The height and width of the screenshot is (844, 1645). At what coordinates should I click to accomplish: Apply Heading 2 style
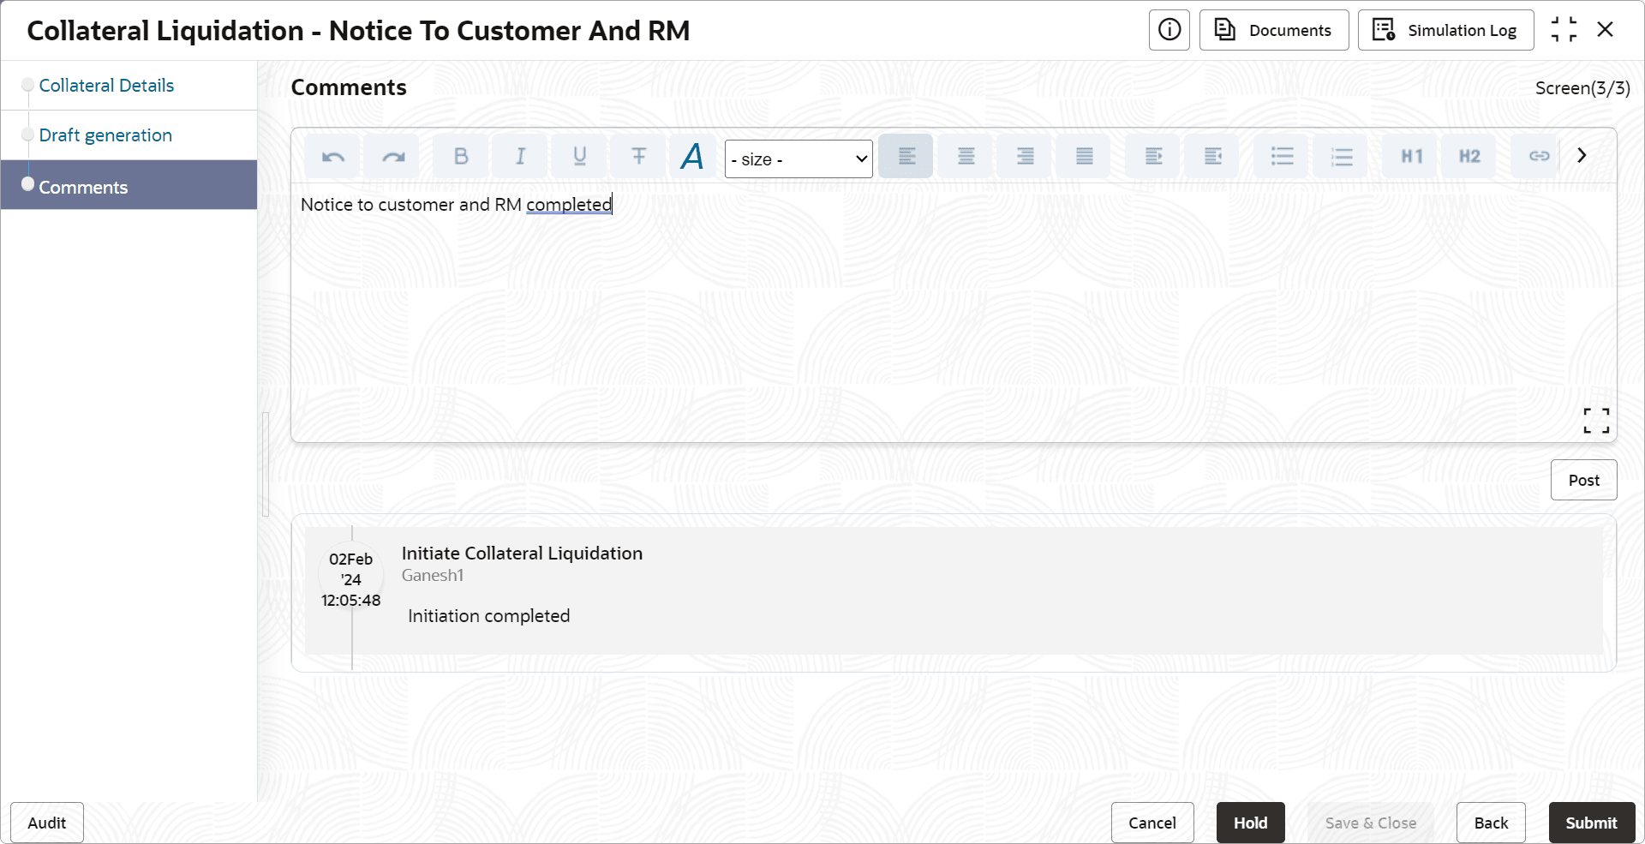coord(1469,157)
